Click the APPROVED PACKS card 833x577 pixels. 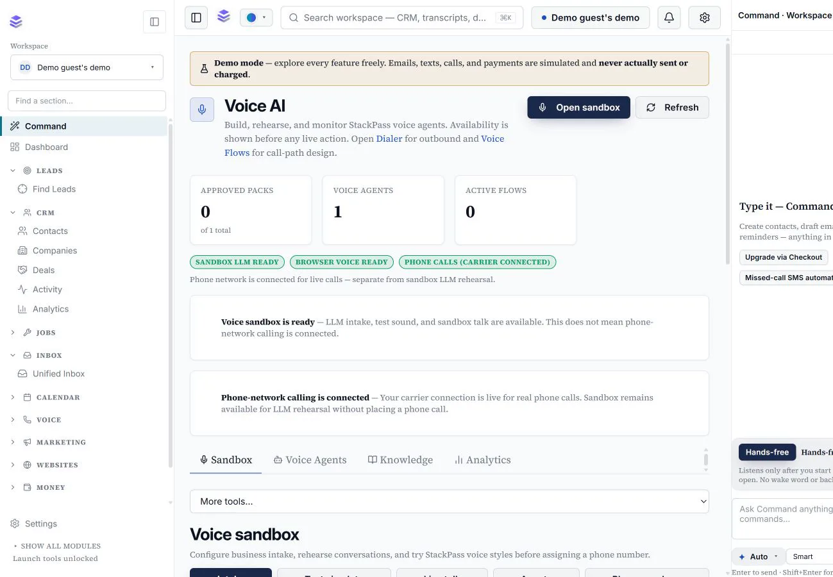[251, 210]
